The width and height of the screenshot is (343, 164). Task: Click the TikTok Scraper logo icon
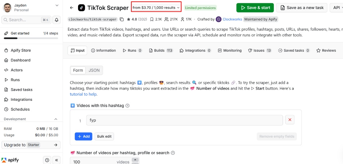coord(81,8)
